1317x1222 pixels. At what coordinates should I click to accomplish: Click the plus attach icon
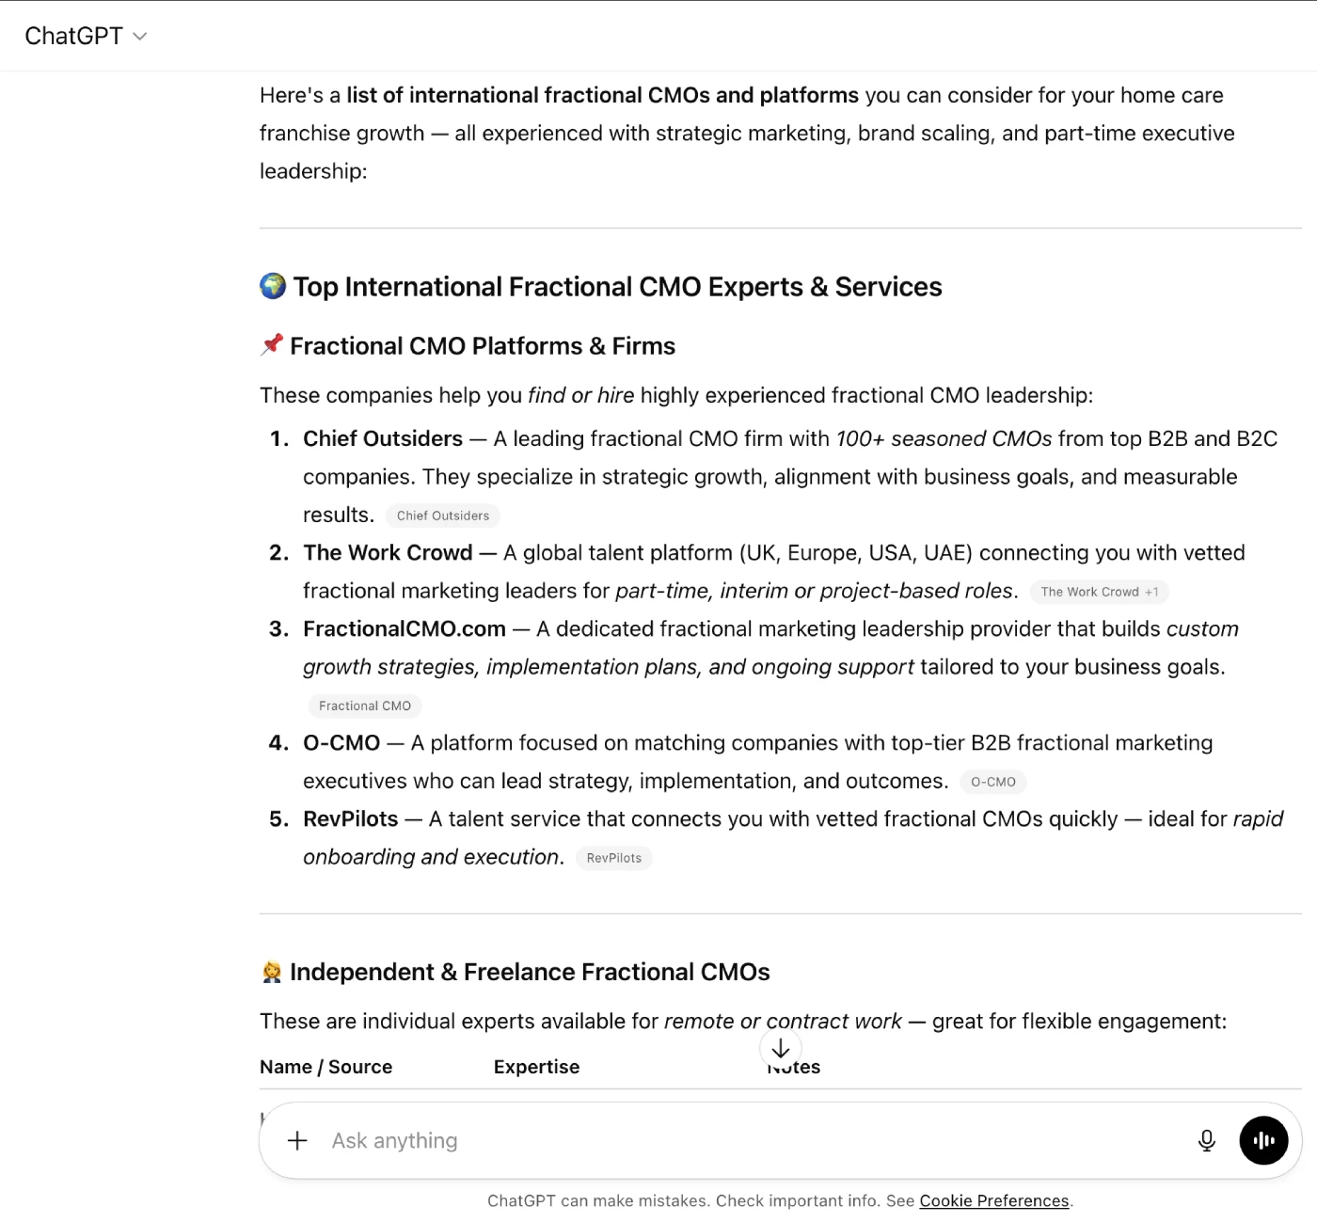pos(297,1140)
